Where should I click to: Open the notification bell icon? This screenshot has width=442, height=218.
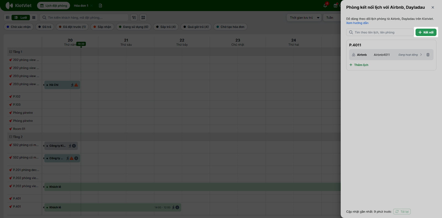(x=325, y=6)
